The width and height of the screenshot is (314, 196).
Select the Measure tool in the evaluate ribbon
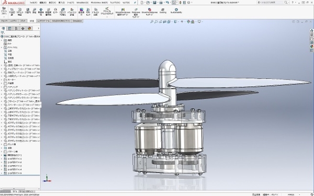(34, 11)
